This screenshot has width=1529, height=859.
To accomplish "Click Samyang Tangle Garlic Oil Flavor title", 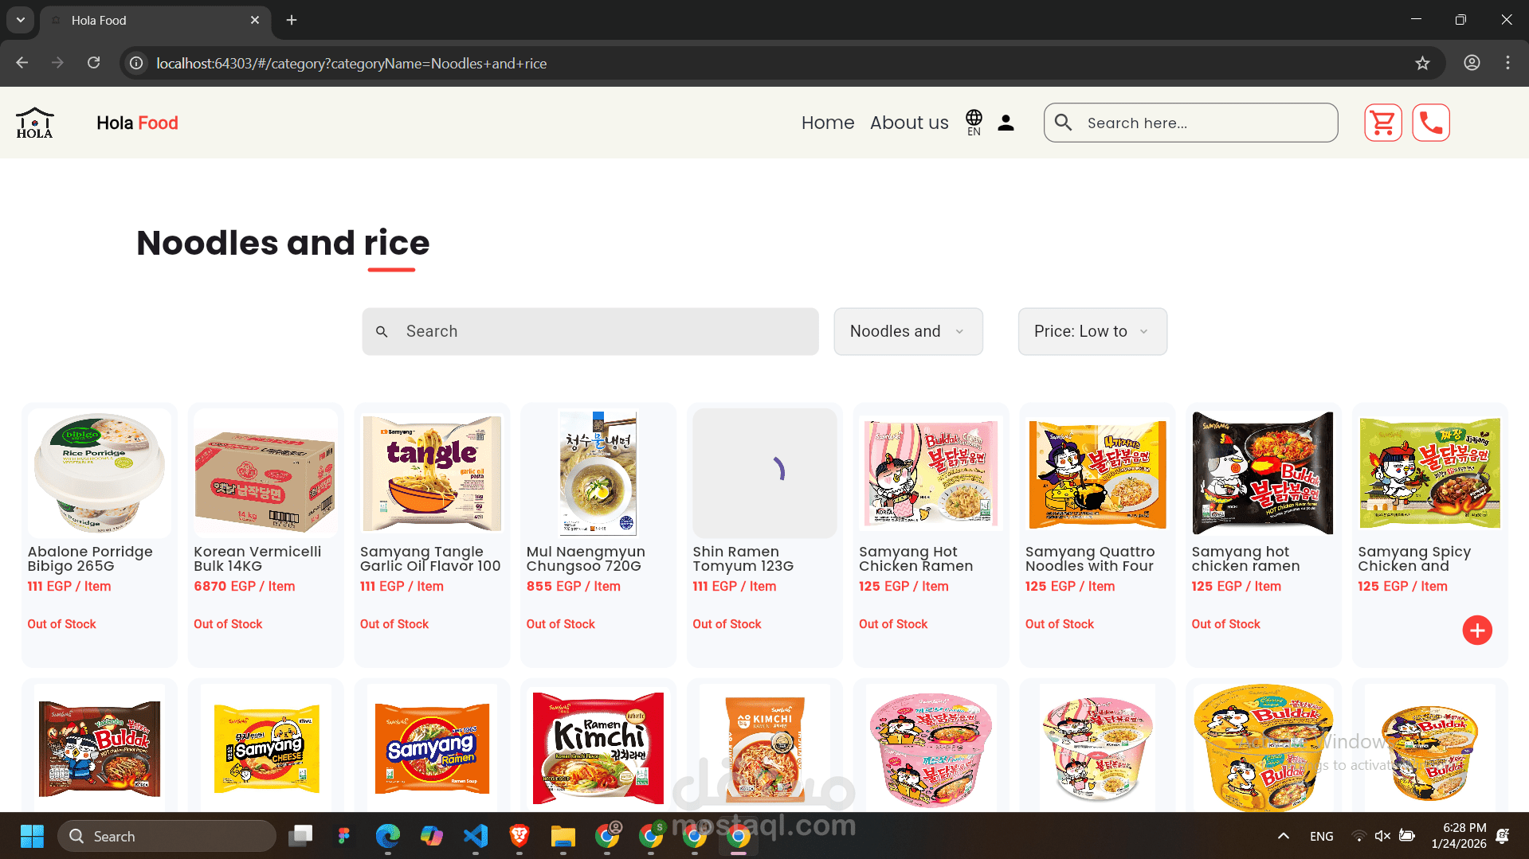I will 430,559.
